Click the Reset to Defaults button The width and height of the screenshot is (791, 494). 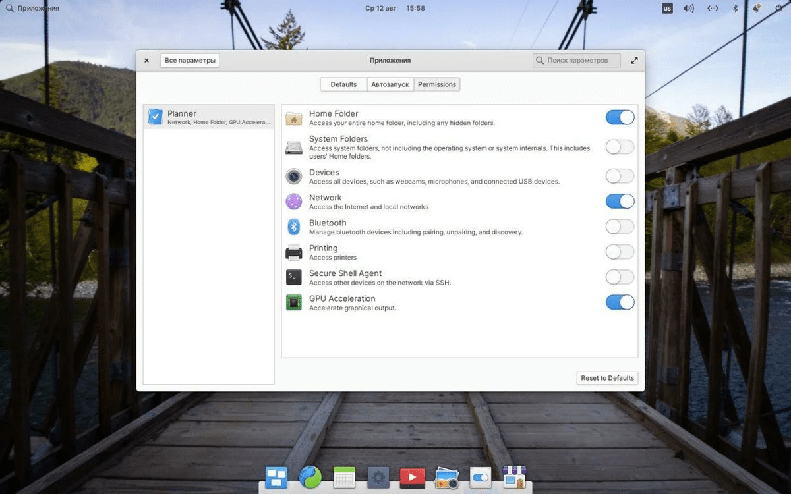pyautogui.click(x=607, y=378)
